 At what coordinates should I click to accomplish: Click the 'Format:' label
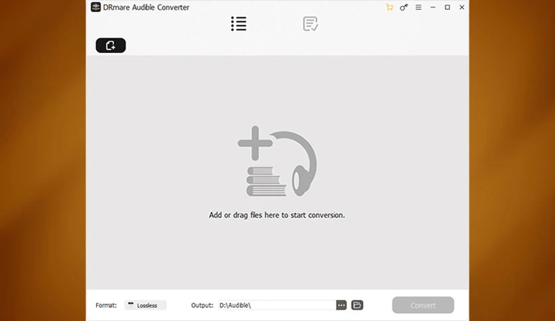pos(106,305)
